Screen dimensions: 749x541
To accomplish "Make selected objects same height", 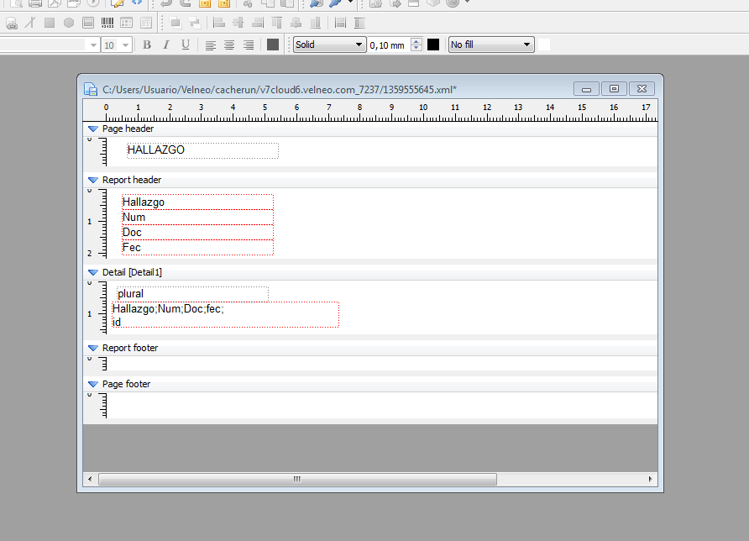I will [x=359, y=23].
